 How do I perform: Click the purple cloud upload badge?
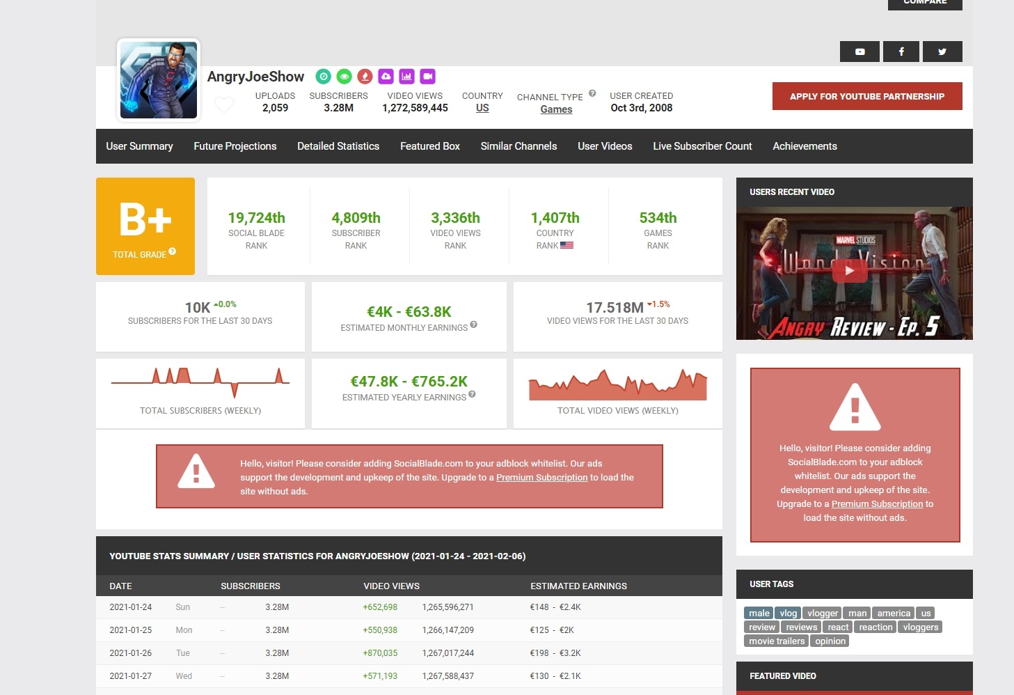pos(386,77)
